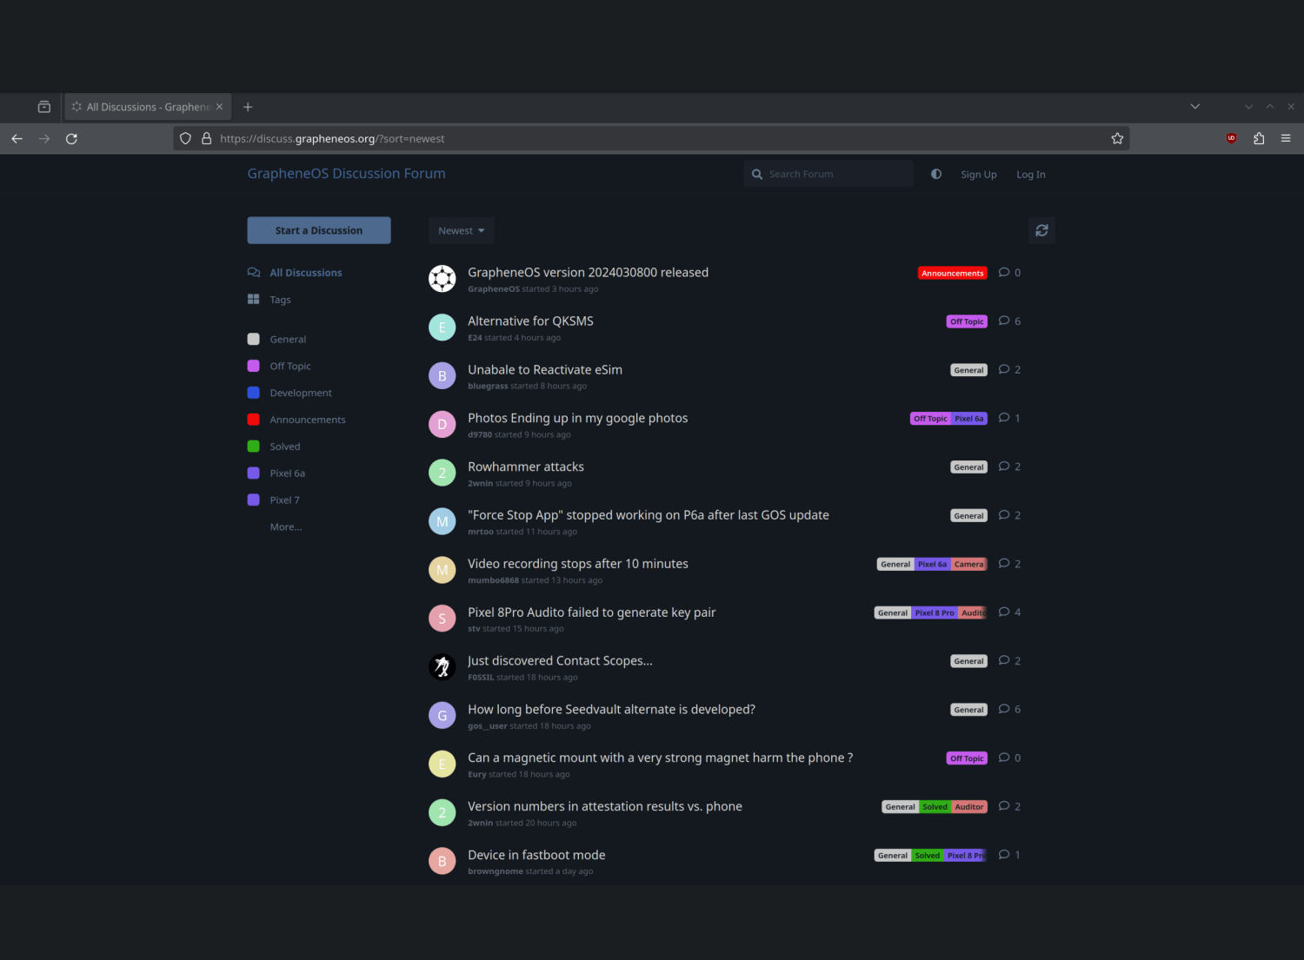Open Unabale to Reactivate eSim discussion
The width and height of the screenshot is (1304, 960).
[x=545, y=370]
